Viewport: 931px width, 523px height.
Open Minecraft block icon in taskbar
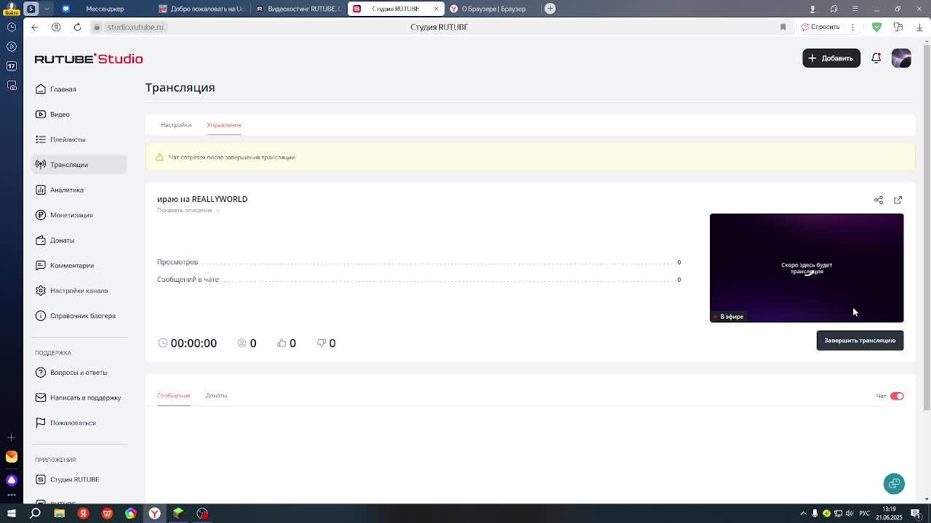click(178, 514)
